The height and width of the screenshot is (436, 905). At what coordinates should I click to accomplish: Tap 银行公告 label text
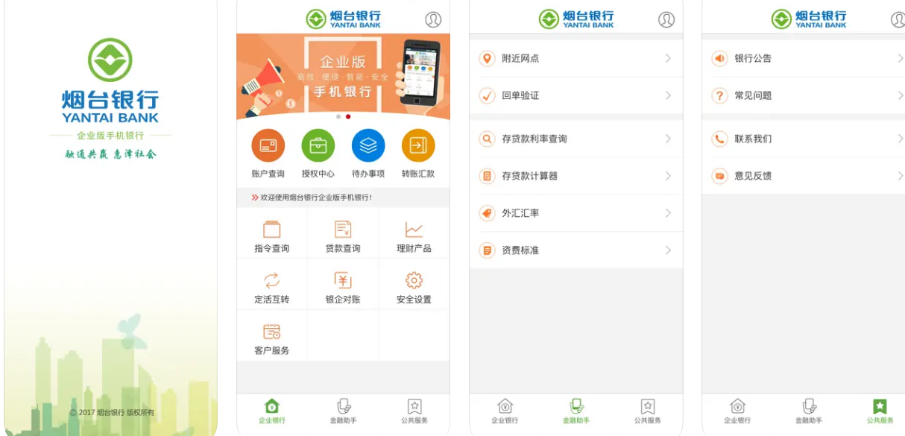click(x=753, y=58)
